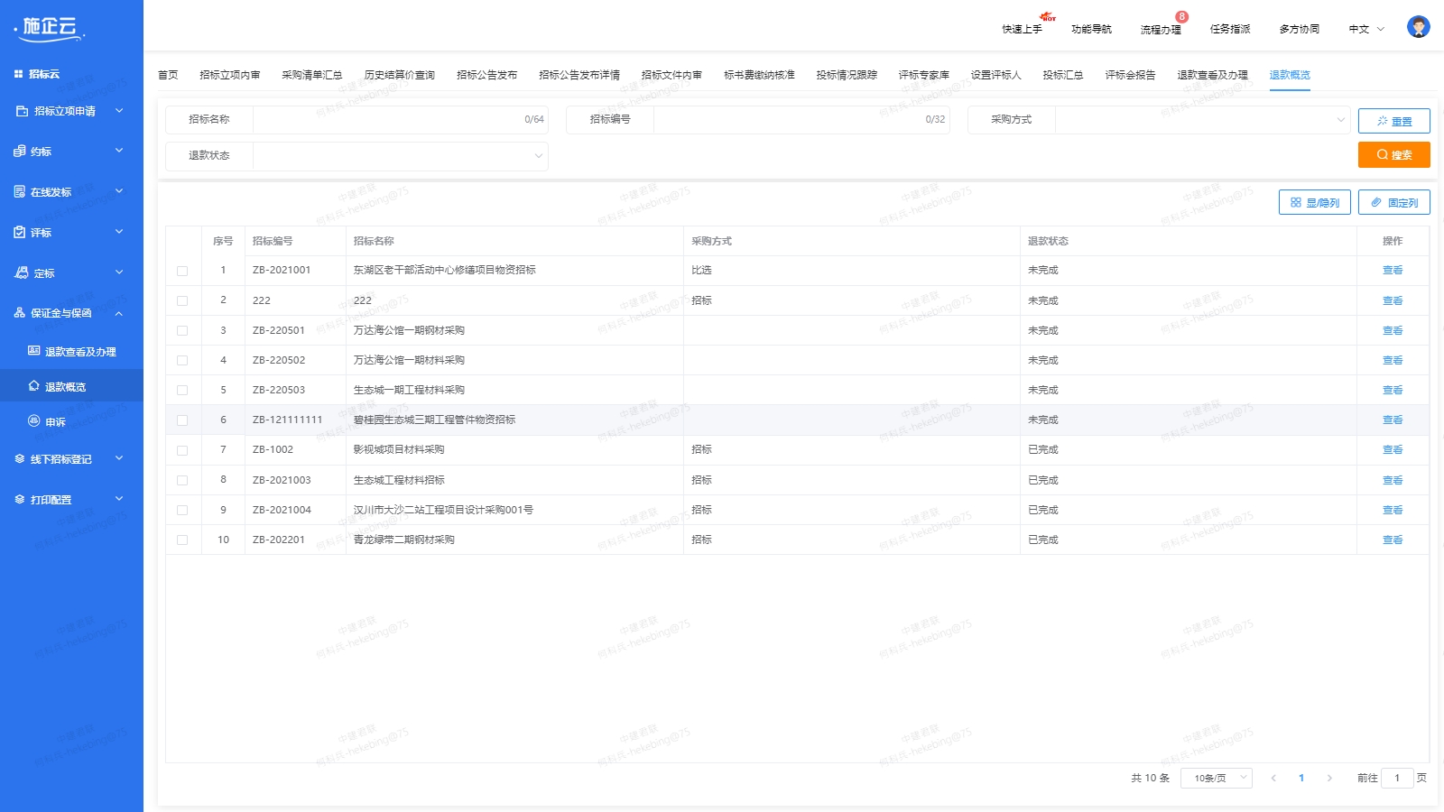Check the checkbox for row ZB-2021001

pyautogui.click(x=182, y=271)
